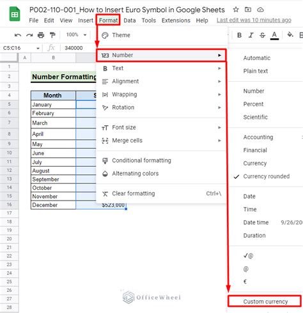Screen dimensions: 303x313
Task: Open Conditional formatting
Action: coord(161,160)
